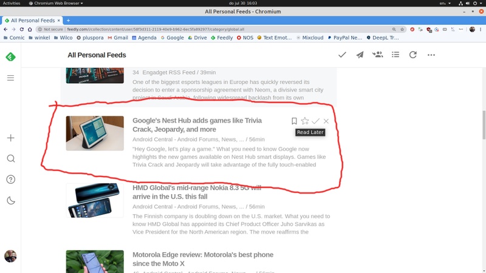The height and width of the screenshot is (273, 486).
Task: Click Android Central source under Nest Hub
Action: pyautogui.click(x=188, y=140)
